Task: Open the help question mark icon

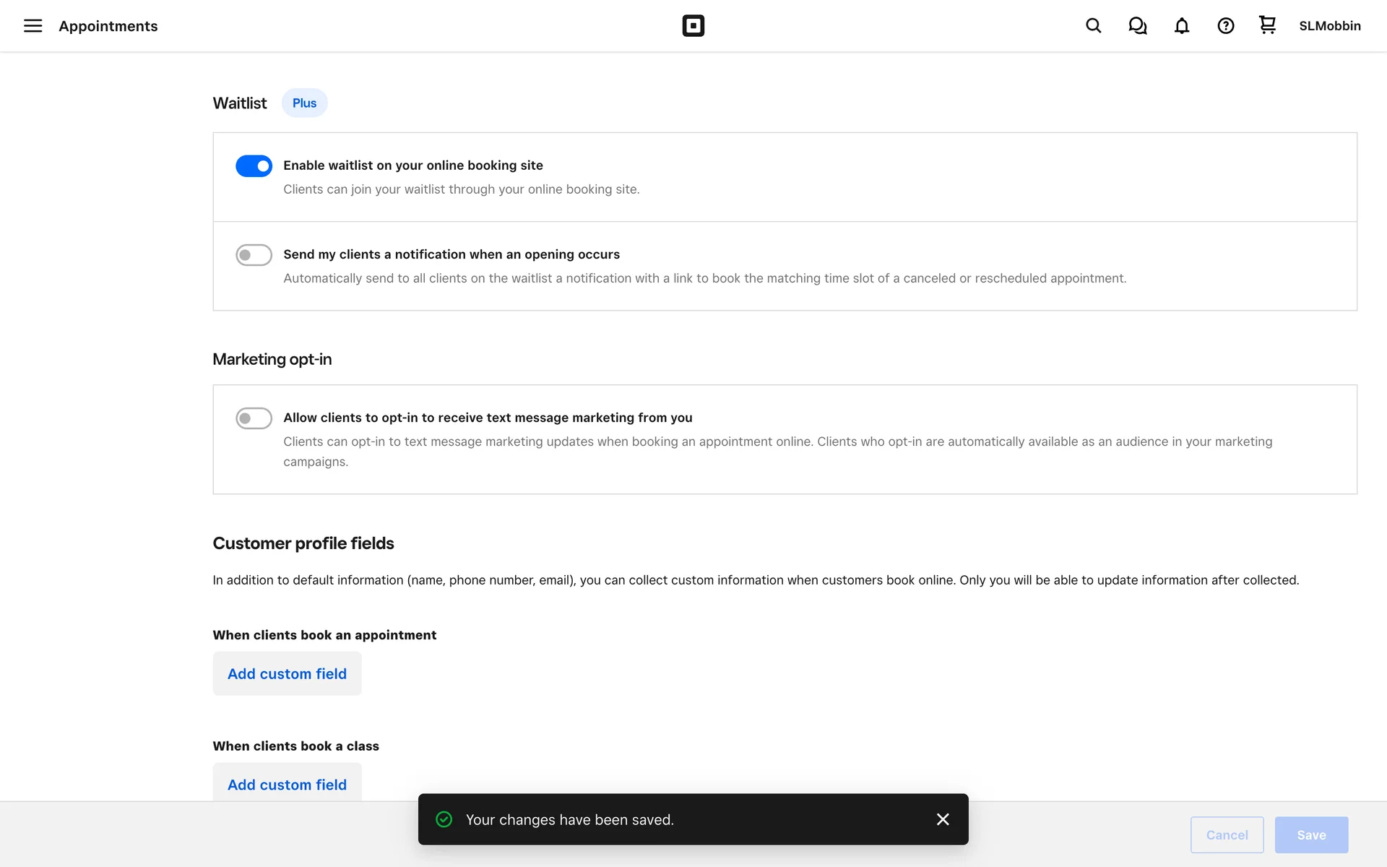Action: tap(1225, 26)
